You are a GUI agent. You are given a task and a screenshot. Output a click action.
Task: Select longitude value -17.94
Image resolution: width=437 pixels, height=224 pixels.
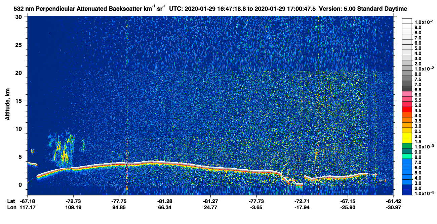pyautogui.click(x=302, y=208)
